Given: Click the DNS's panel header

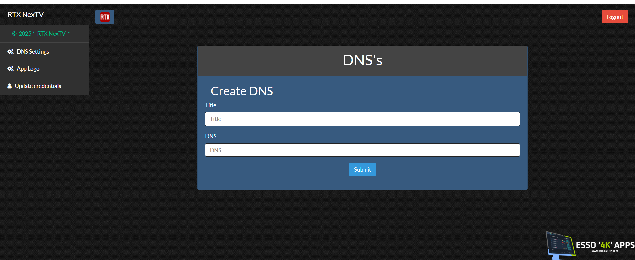Looking at the screenshot, I should [x=362, y=61].
